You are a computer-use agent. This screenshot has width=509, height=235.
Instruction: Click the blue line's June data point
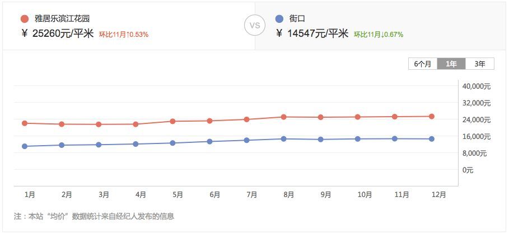coord(210,141)
